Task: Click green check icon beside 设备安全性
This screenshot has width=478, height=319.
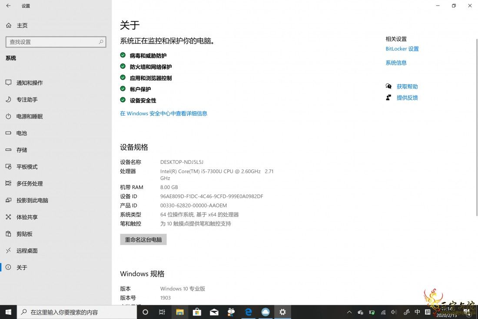Action: [x=123, y=100]
